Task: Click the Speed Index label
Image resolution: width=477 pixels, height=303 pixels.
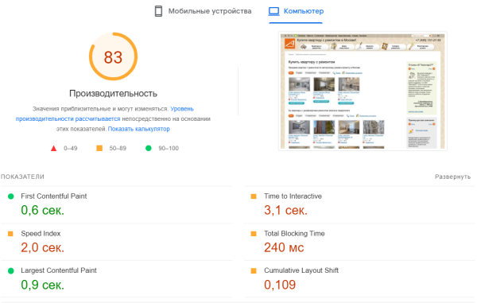Action: (x=41, y=234)
